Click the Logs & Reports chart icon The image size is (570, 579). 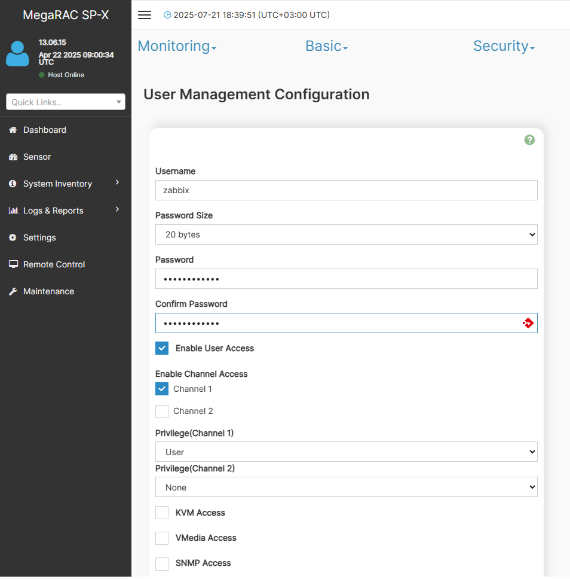click(13, 211)
